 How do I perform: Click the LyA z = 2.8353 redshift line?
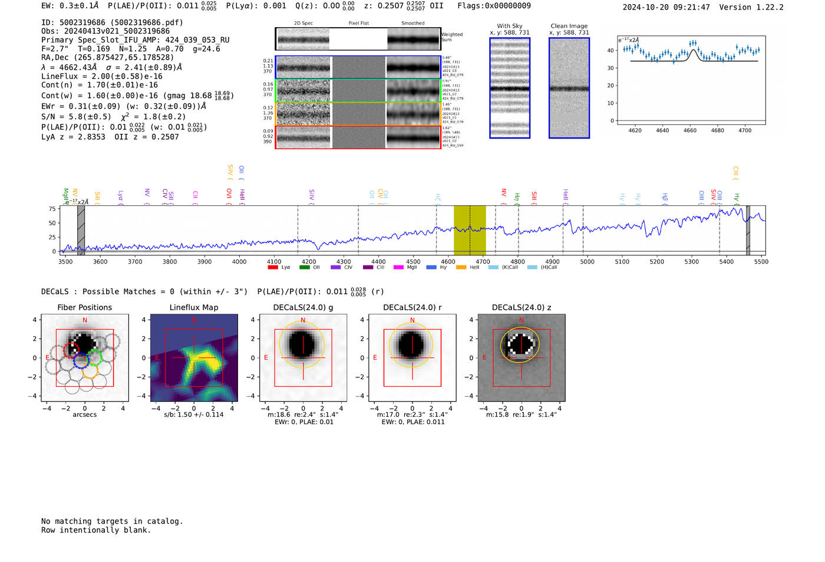[73, 137]
